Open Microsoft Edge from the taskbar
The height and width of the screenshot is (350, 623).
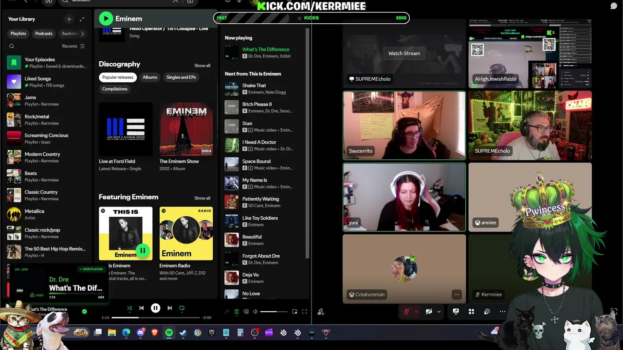pyautogui.click(x=126, y=332)
